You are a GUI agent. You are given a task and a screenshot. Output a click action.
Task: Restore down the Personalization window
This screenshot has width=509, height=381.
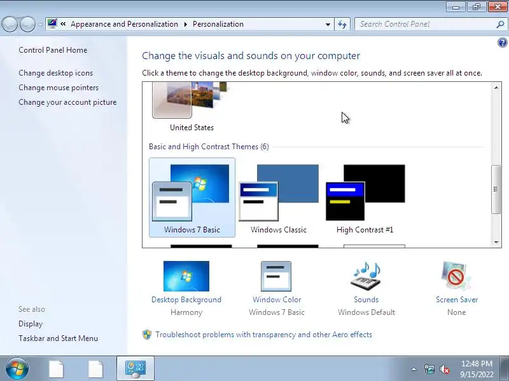[x=476, y=7]
